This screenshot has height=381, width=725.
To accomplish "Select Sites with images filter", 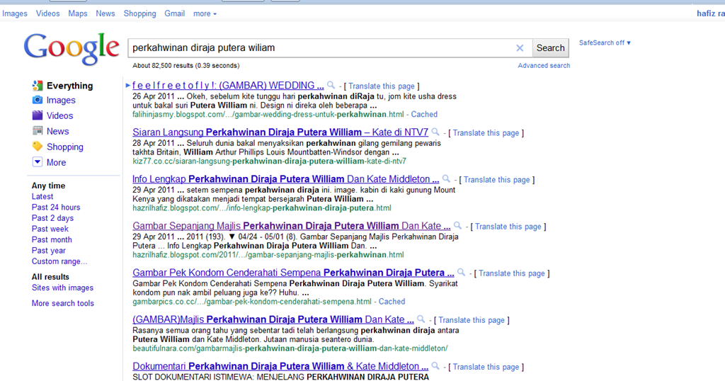I will [x=62, y=288].
